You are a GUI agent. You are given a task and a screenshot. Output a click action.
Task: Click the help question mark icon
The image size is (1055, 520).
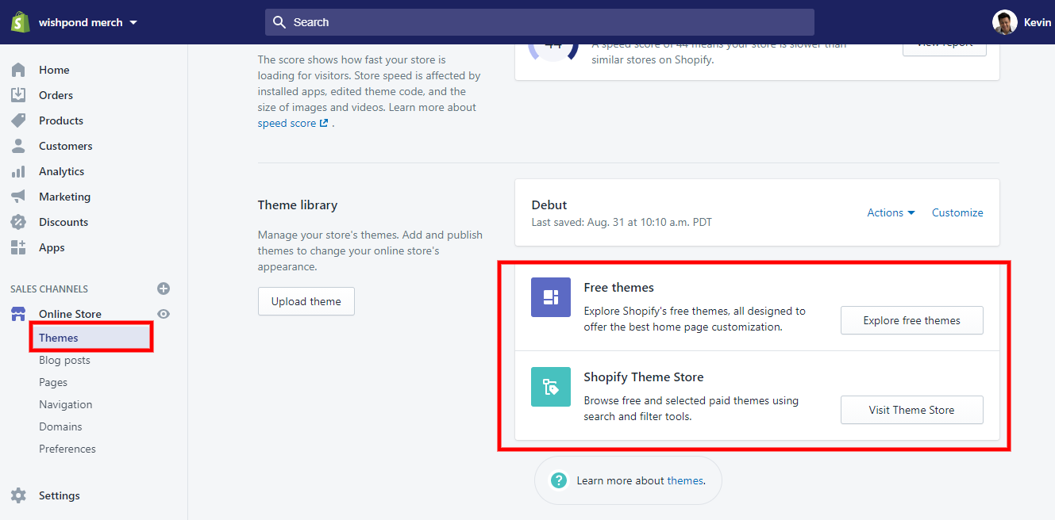pos(559,480)
